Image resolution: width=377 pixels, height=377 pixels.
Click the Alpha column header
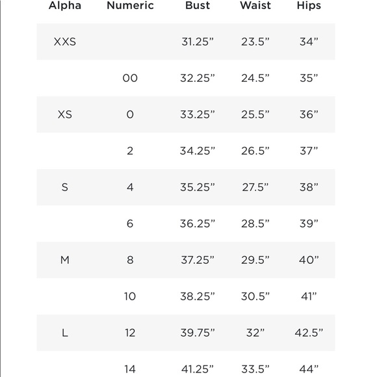pyautogui.click(x=65, y=6)
